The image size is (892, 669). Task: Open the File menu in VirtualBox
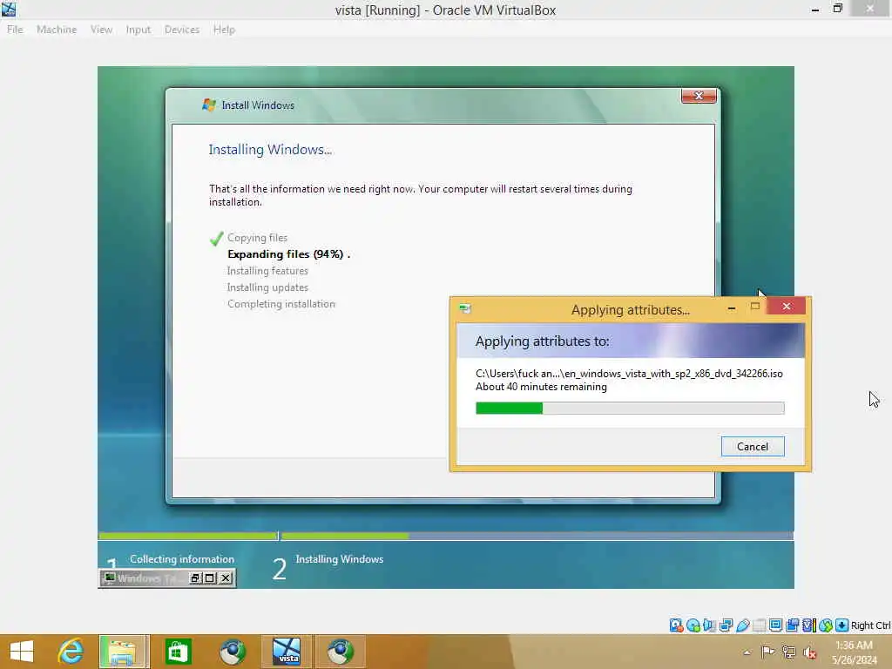[15, 30]
